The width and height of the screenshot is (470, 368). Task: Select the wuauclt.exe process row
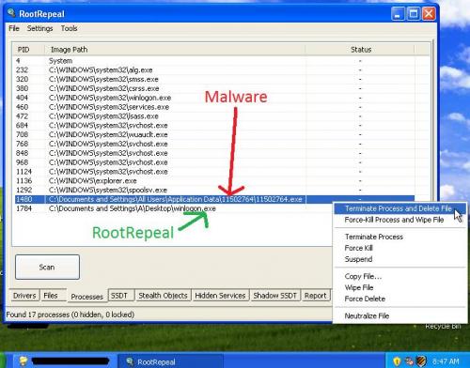pyautogui.click(x=215, y=134)
